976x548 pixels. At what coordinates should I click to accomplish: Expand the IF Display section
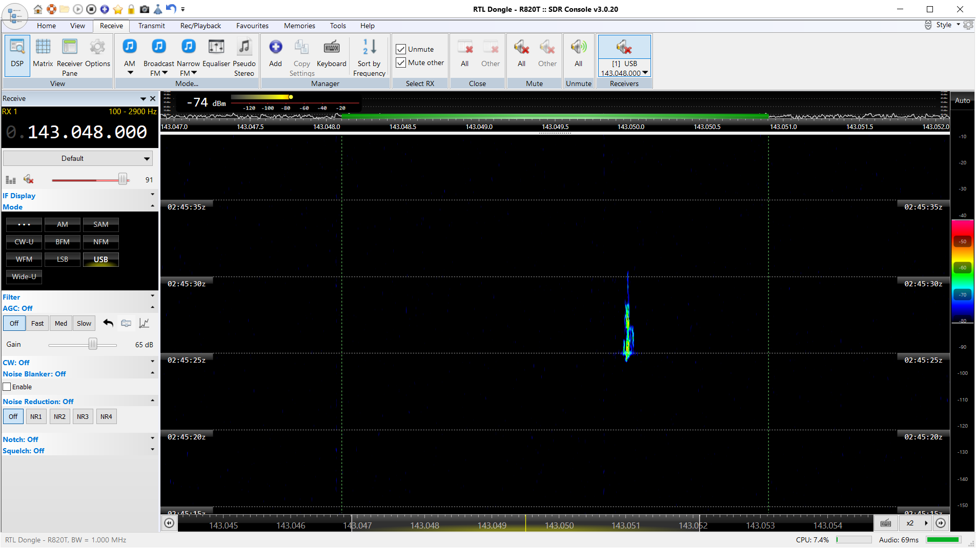pos(152,195)
